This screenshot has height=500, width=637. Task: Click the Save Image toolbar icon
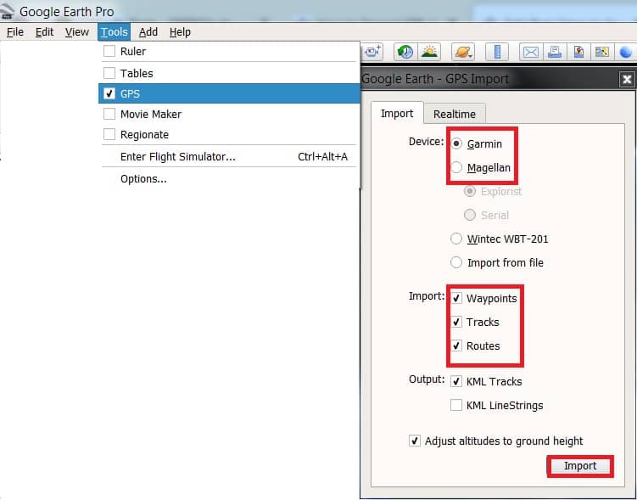click(578, 52)
